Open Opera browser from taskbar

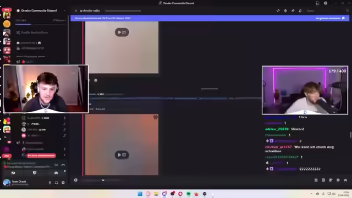point(180,194)
